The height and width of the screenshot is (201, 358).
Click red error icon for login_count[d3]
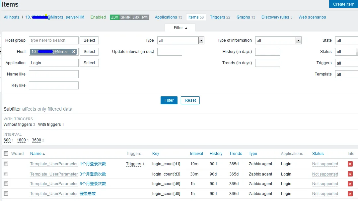click(x=350, y=174)
